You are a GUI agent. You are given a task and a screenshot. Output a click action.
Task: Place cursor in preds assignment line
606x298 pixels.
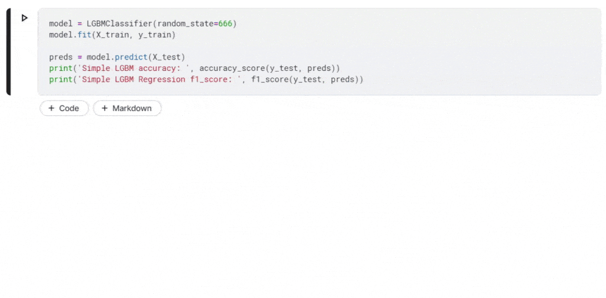(x=117, y=57)
